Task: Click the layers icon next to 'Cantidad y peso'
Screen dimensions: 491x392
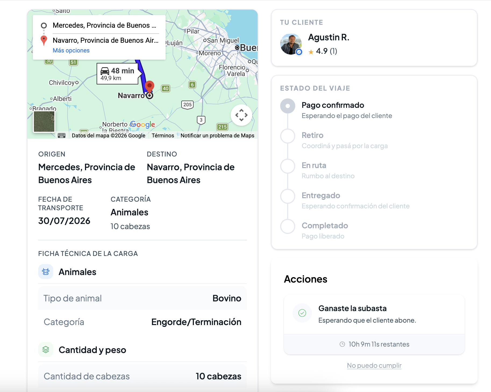Action: click(46, 350)
